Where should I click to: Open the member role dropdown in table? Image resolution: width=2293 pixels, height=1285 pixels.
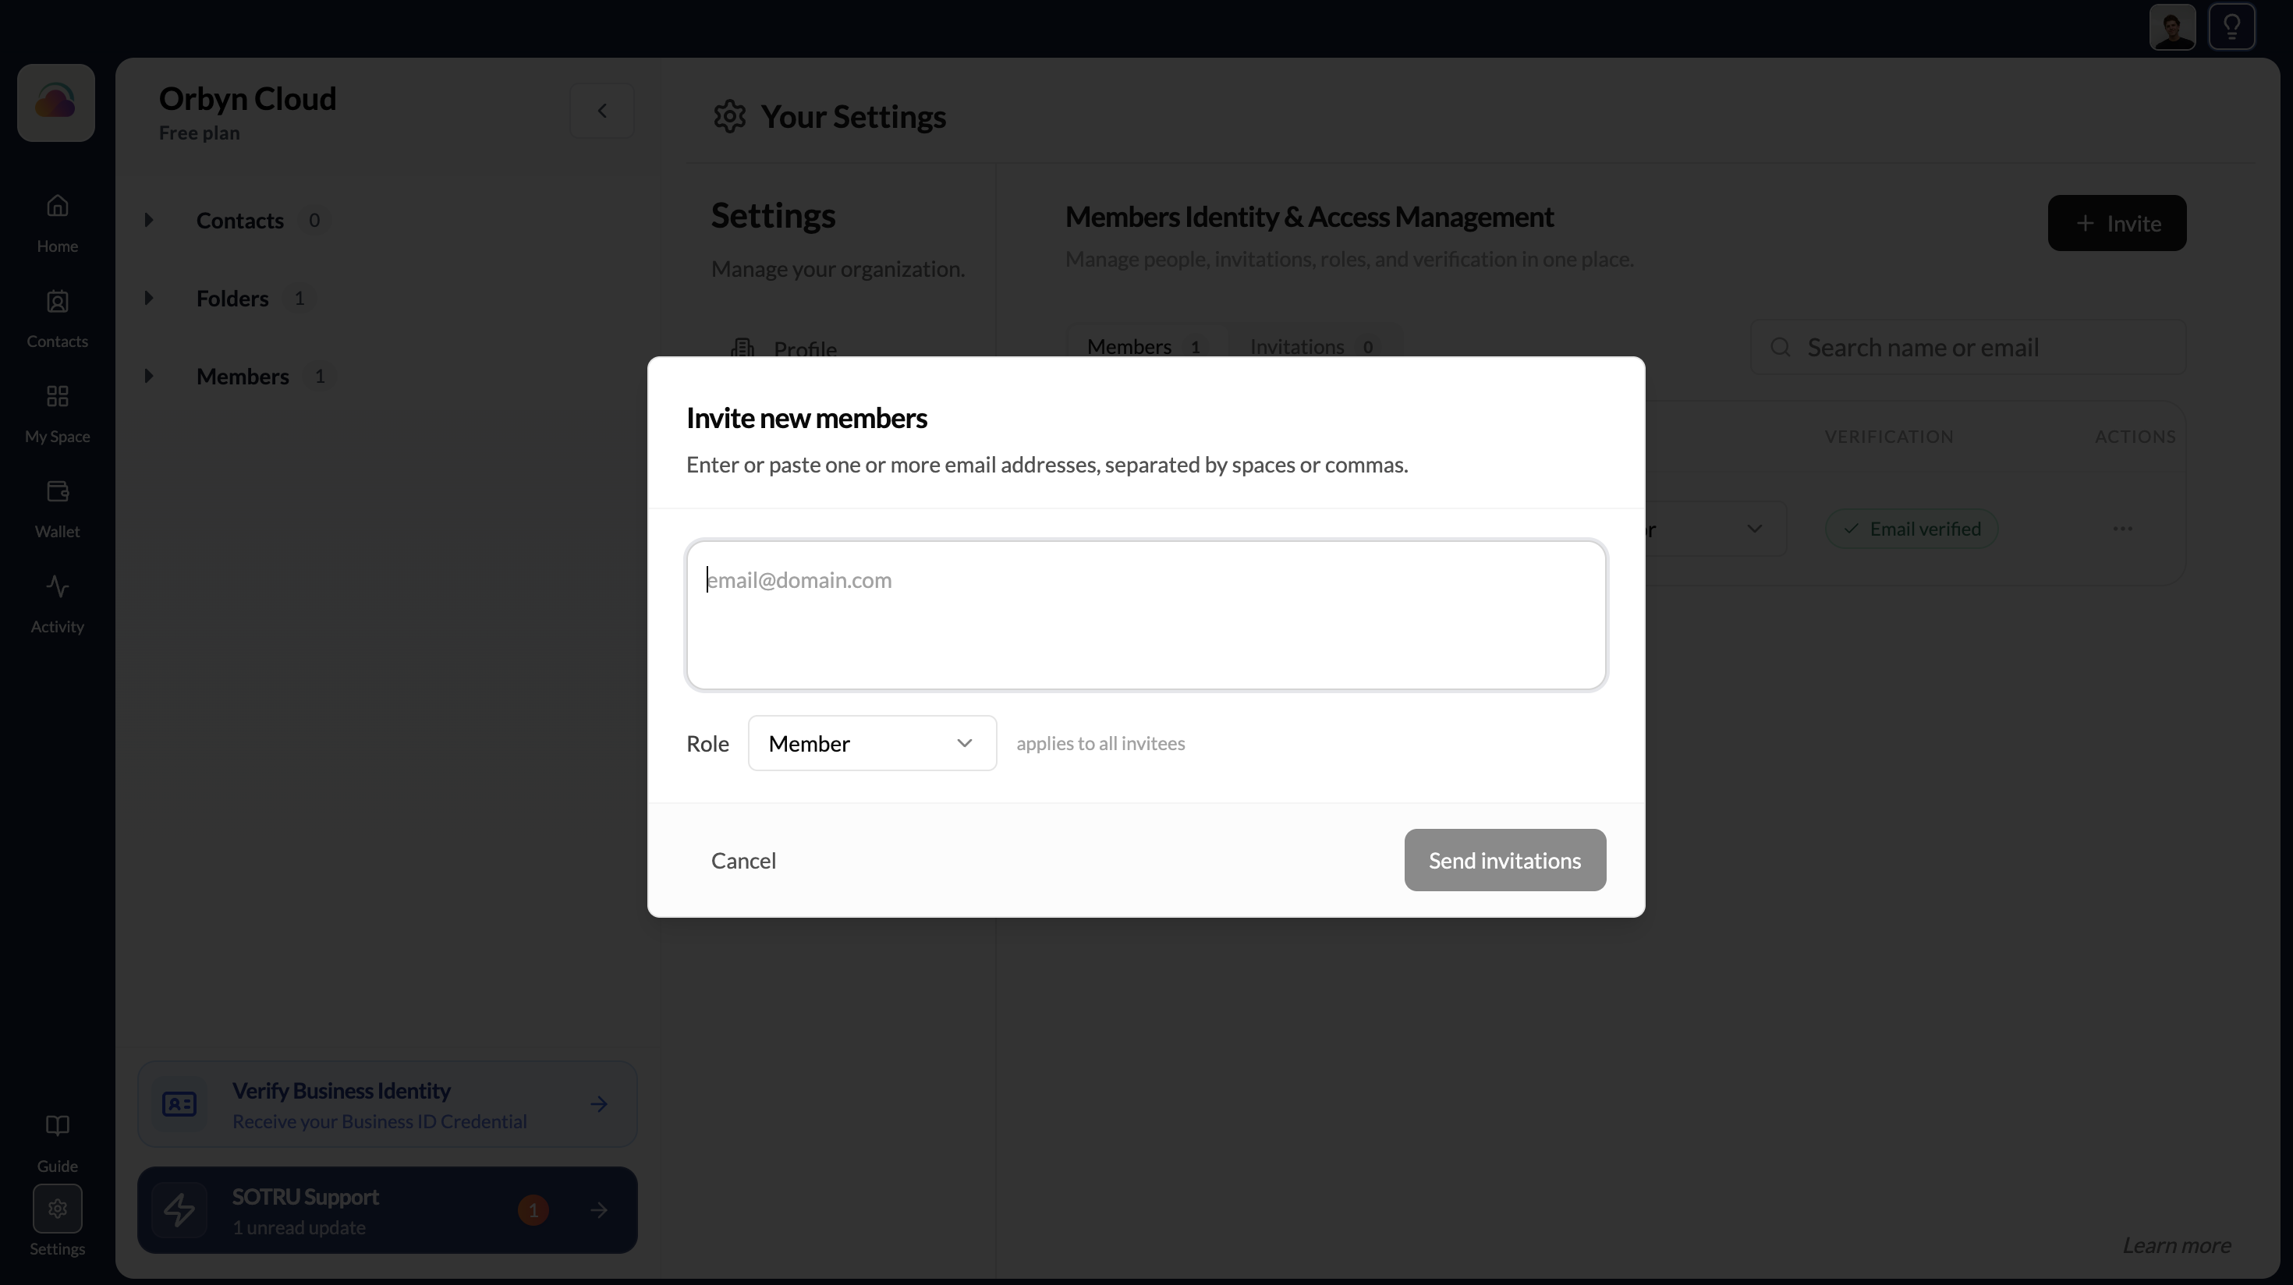pos(1714,529)
